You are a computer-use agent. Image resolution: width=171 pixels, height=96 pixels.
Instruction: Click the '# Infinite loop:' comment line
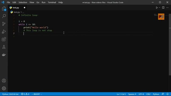(29, 15)
